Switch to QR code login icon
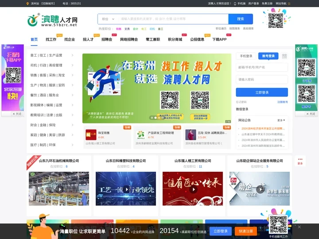Image resolution: width=319 pixels, height=239 pixels. pos(284,56)
